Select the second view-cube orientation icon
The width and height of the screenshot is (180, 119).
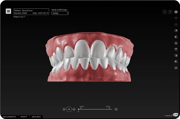176,37
